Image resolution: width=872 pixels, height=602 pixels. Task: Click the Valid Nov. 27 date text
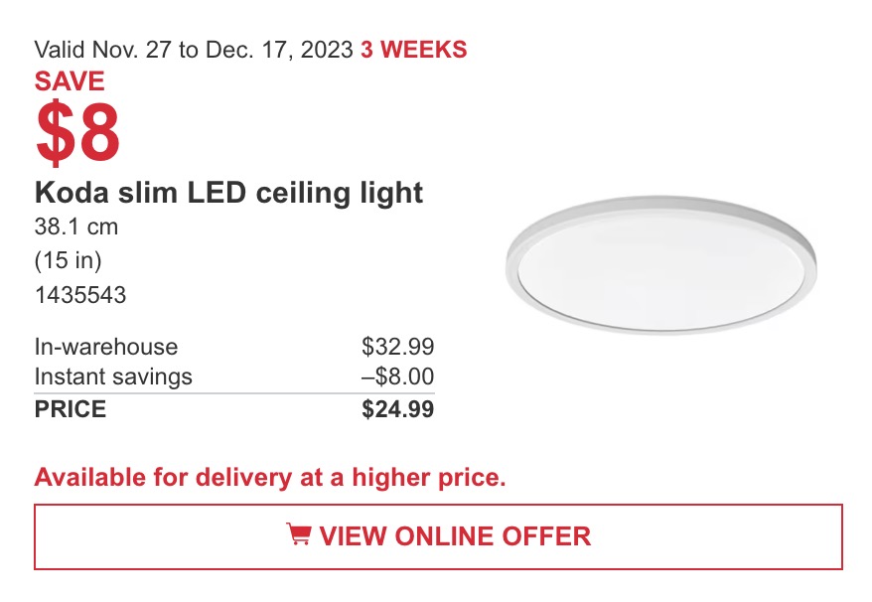103,50
